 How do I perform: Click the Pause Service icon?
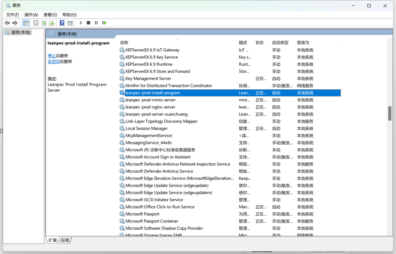[96, 23]
